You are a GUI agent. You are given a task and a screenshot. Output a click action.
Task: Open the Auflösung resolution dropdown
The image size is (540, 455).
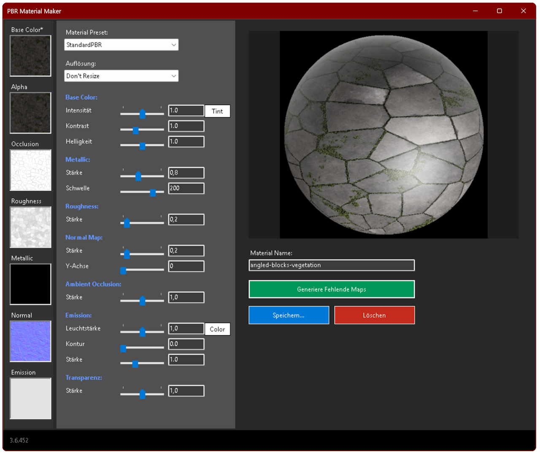121,76
